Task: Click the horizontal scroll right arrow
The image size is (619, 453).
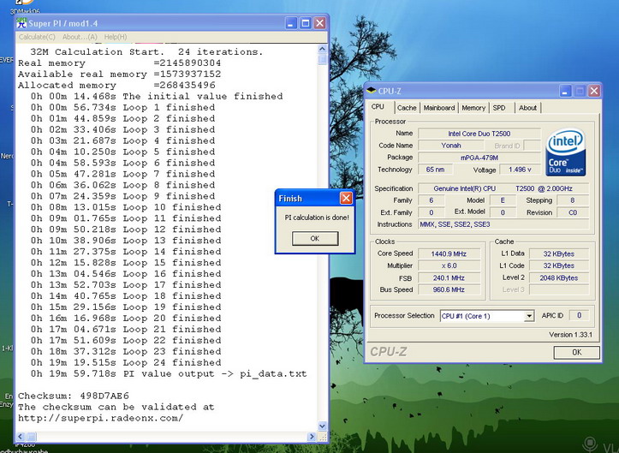Action: (x=312, y=437)
